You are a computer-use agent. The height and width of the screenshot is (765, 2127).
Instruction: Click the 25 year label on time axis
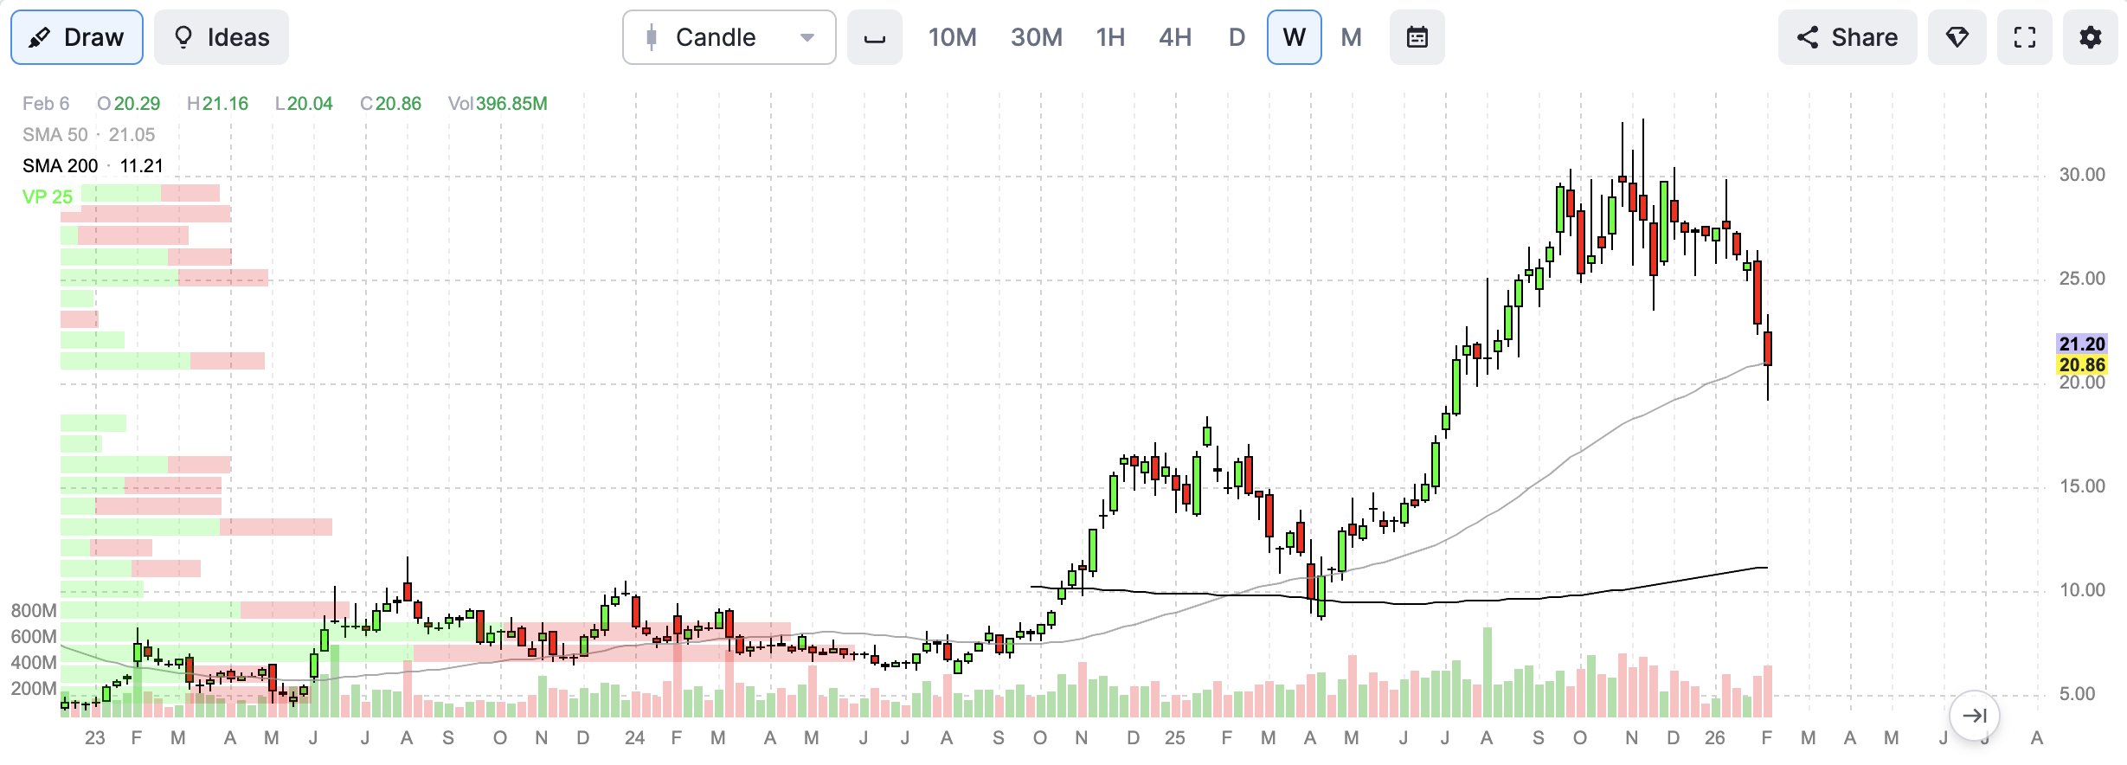pyautogui.click(x=1175, y=738)
